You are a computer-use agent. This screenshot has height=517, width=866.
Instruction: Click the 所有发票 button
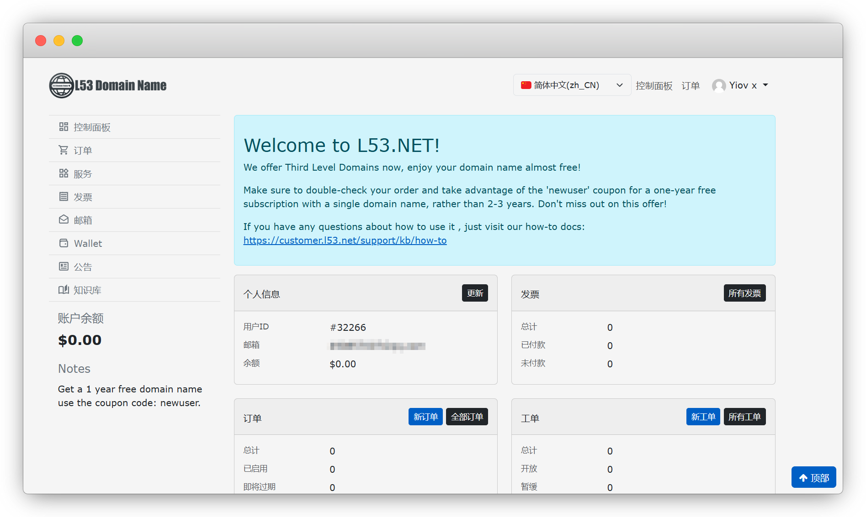[x=744, y=293]
